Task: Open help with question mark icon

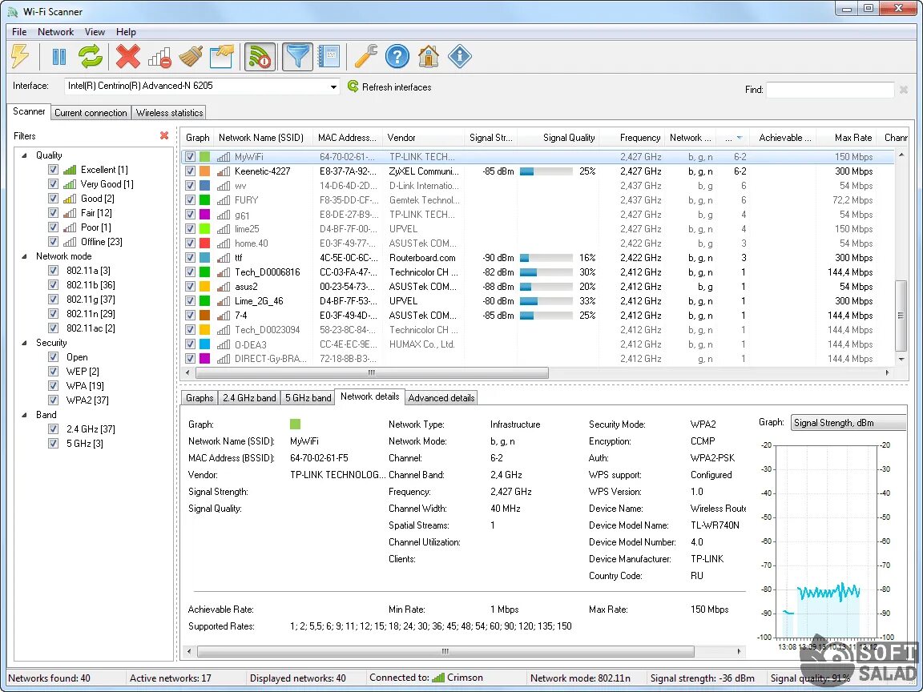Action: tap(397, 57)
